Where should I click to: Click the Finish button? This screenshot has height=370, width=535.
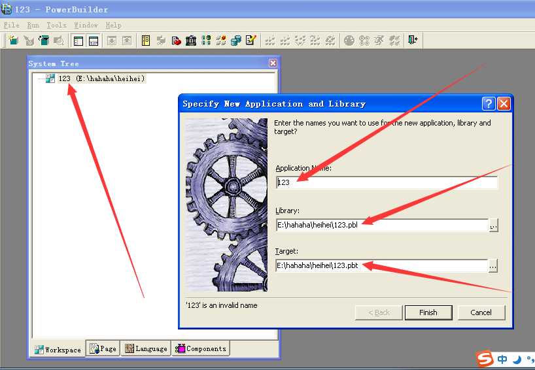(428, 312)
